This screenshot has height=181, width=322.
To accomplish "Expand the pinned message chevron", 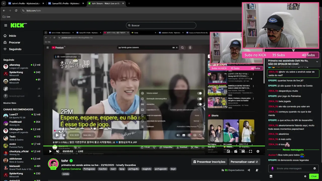I will [x=317, y=62].
